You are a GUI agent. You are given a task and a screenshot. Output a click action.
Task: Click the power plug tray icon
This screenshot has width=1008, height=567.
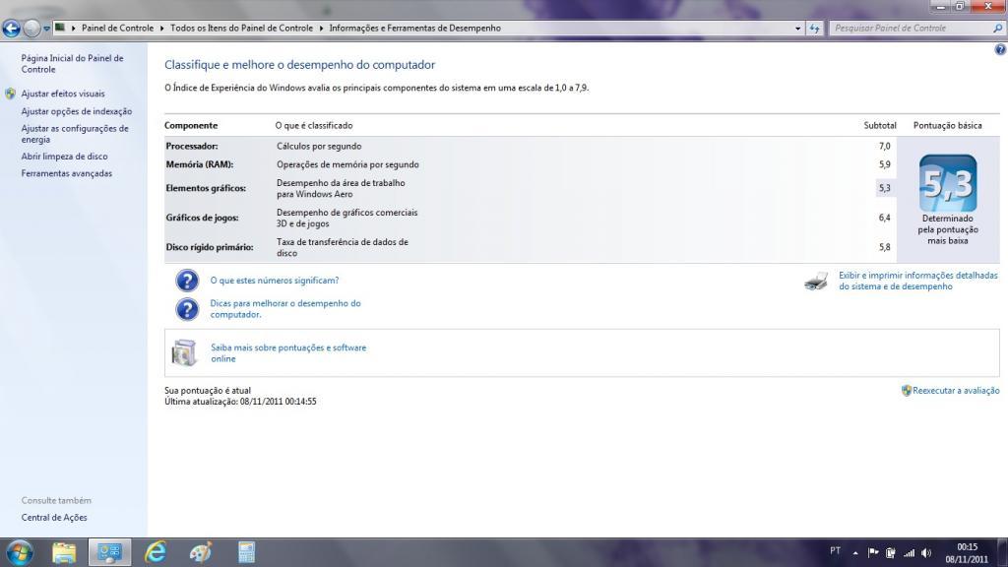pyautogui.click(x=890, y=553)
